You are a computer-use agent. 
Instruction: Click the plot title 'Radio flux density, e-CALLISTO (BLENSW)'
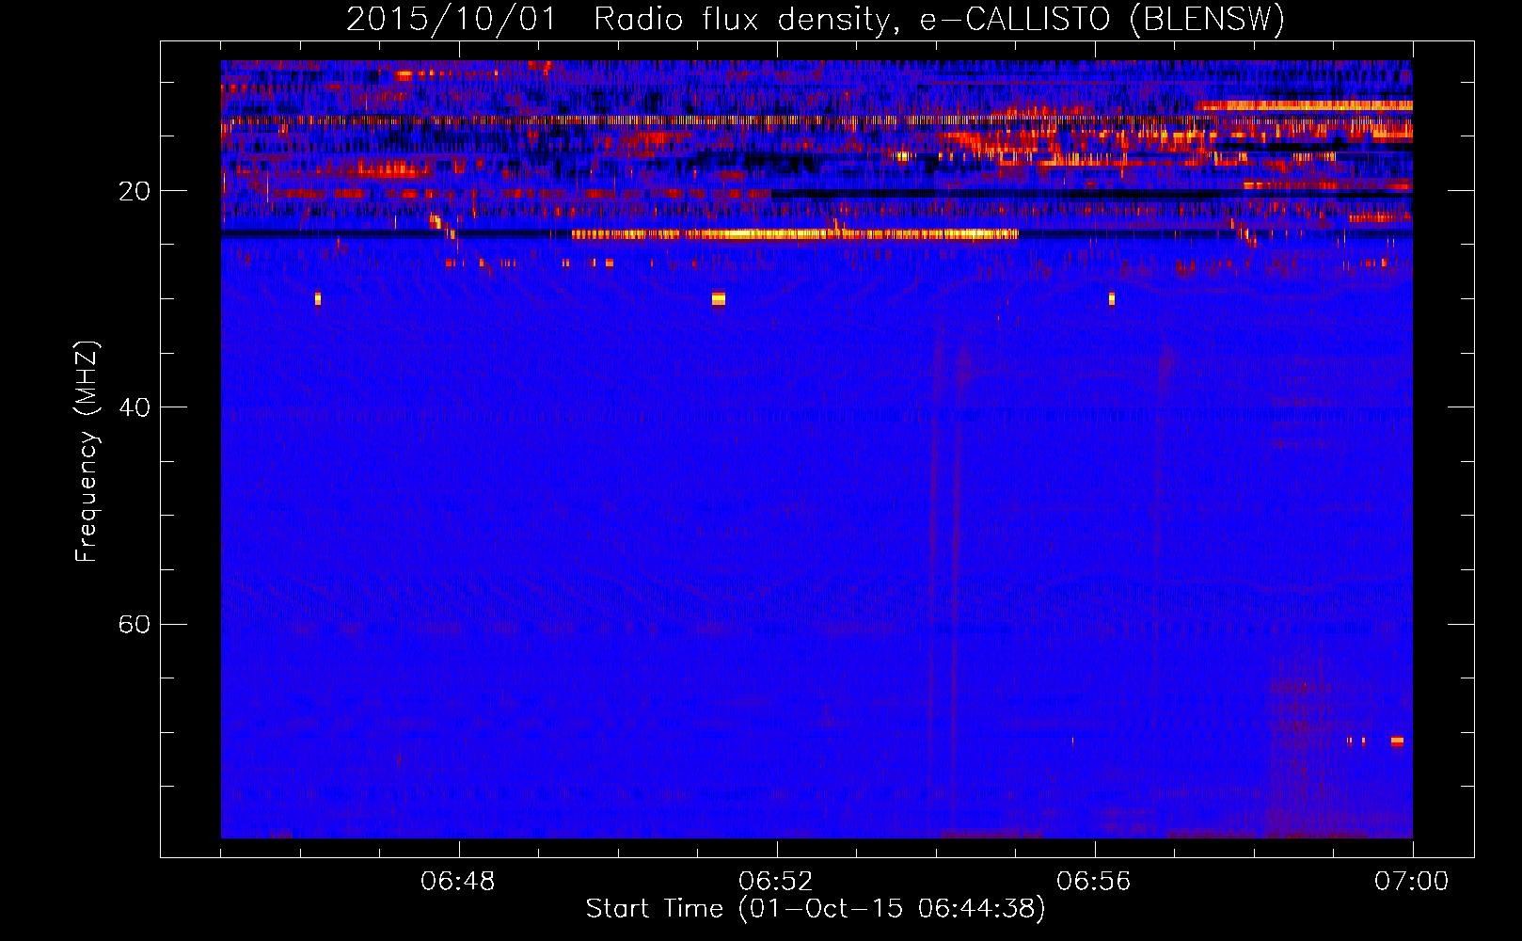click(x=939, y=19)
